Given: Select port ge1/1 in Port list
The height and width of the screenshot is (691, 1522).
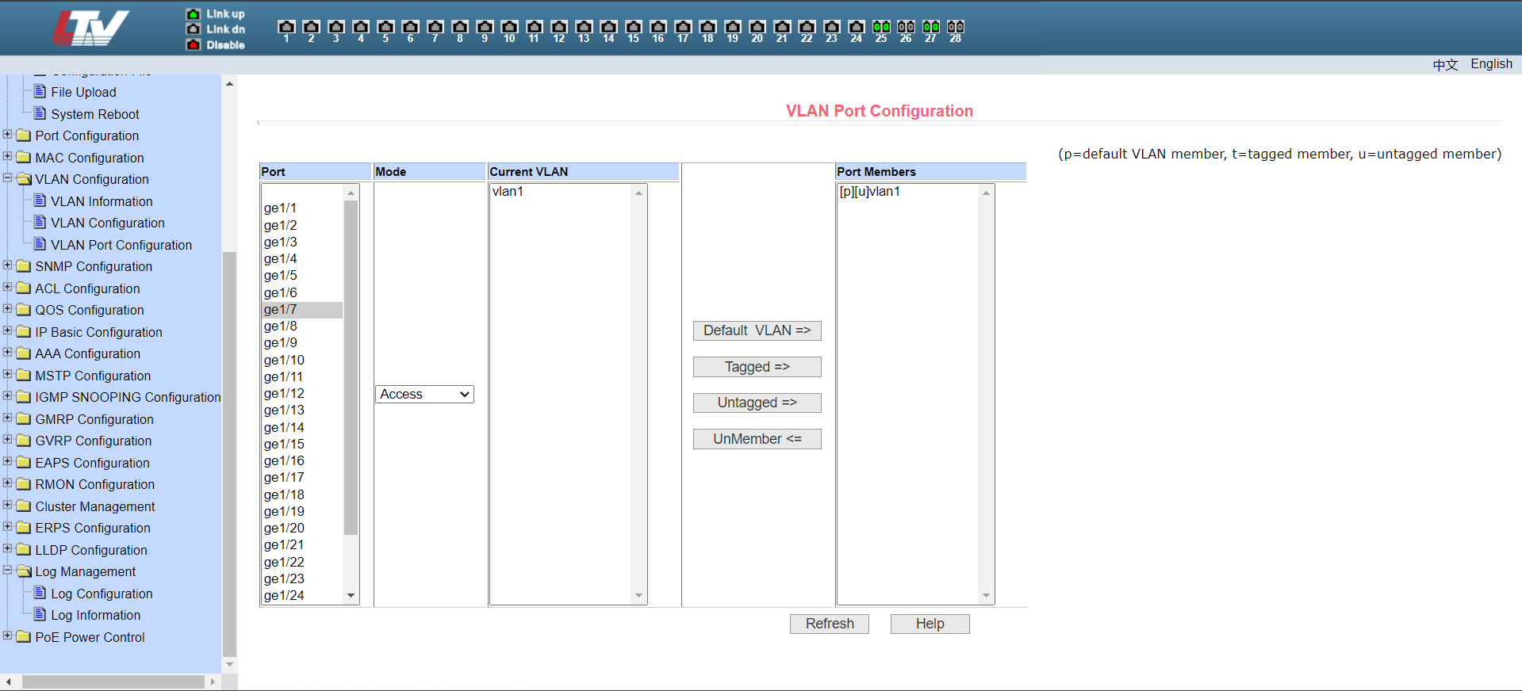Looking at the screenshot, I should click(x=302, y=208).
